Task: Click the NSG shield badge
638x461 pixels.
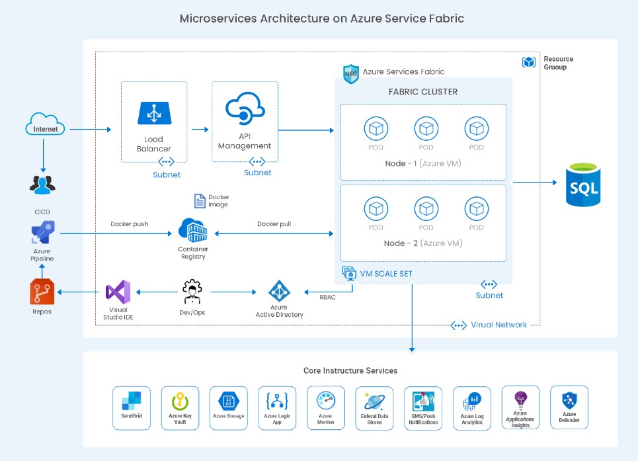Action: coord(351,73)
